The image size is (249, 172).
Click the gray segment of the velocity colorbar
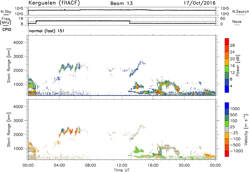(227, 130)
